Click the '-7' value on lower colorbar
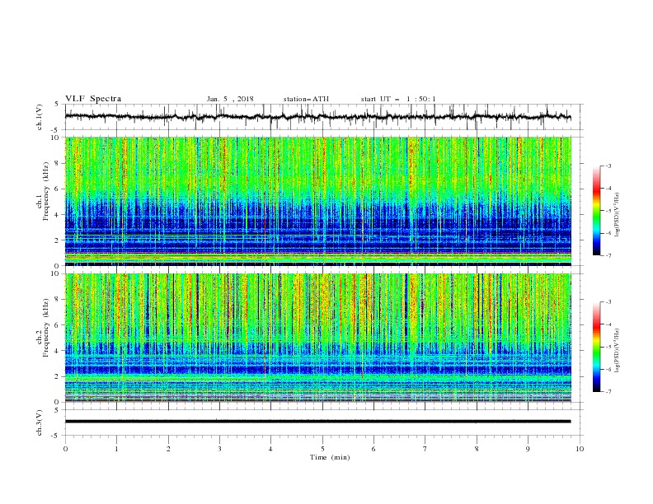 point(608,392)
